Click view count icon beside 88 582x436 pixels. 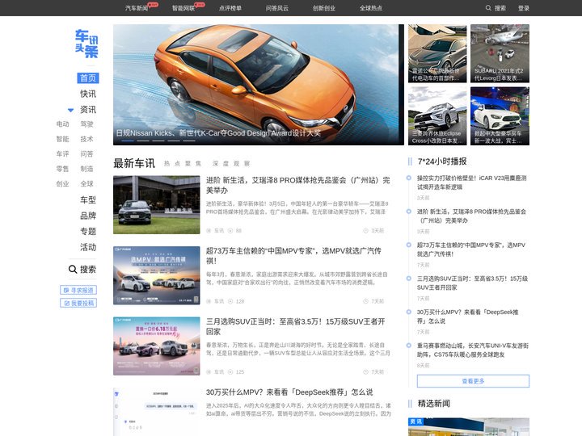(230, 231)
